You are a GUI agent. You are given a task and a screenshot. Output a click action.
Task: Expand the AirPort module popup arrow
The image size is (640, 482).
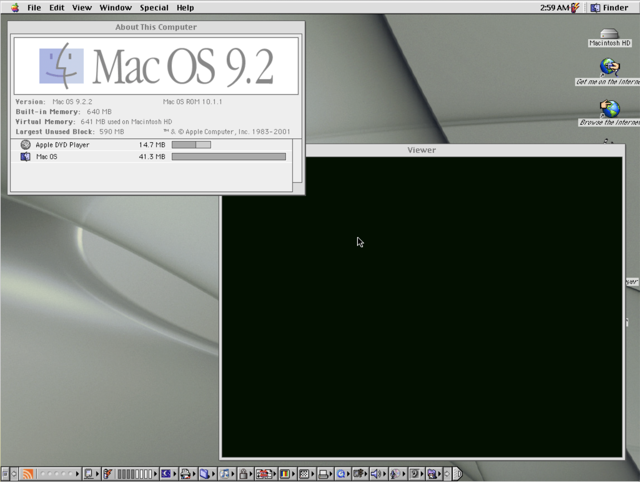tap(78, 474)
